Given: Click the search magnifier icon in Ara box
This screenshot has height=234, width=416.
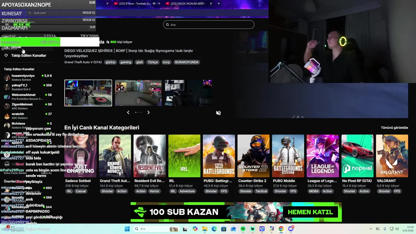Looking at the screenshot, I should (168, 25).
